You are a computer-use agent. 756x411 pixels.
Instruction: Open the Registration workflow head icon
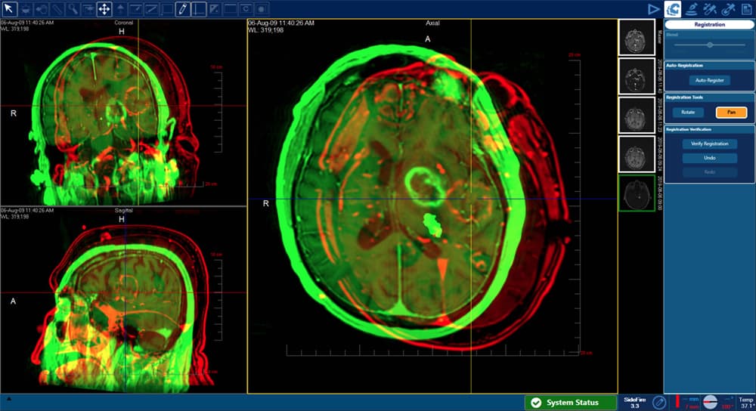coord(673,8)
